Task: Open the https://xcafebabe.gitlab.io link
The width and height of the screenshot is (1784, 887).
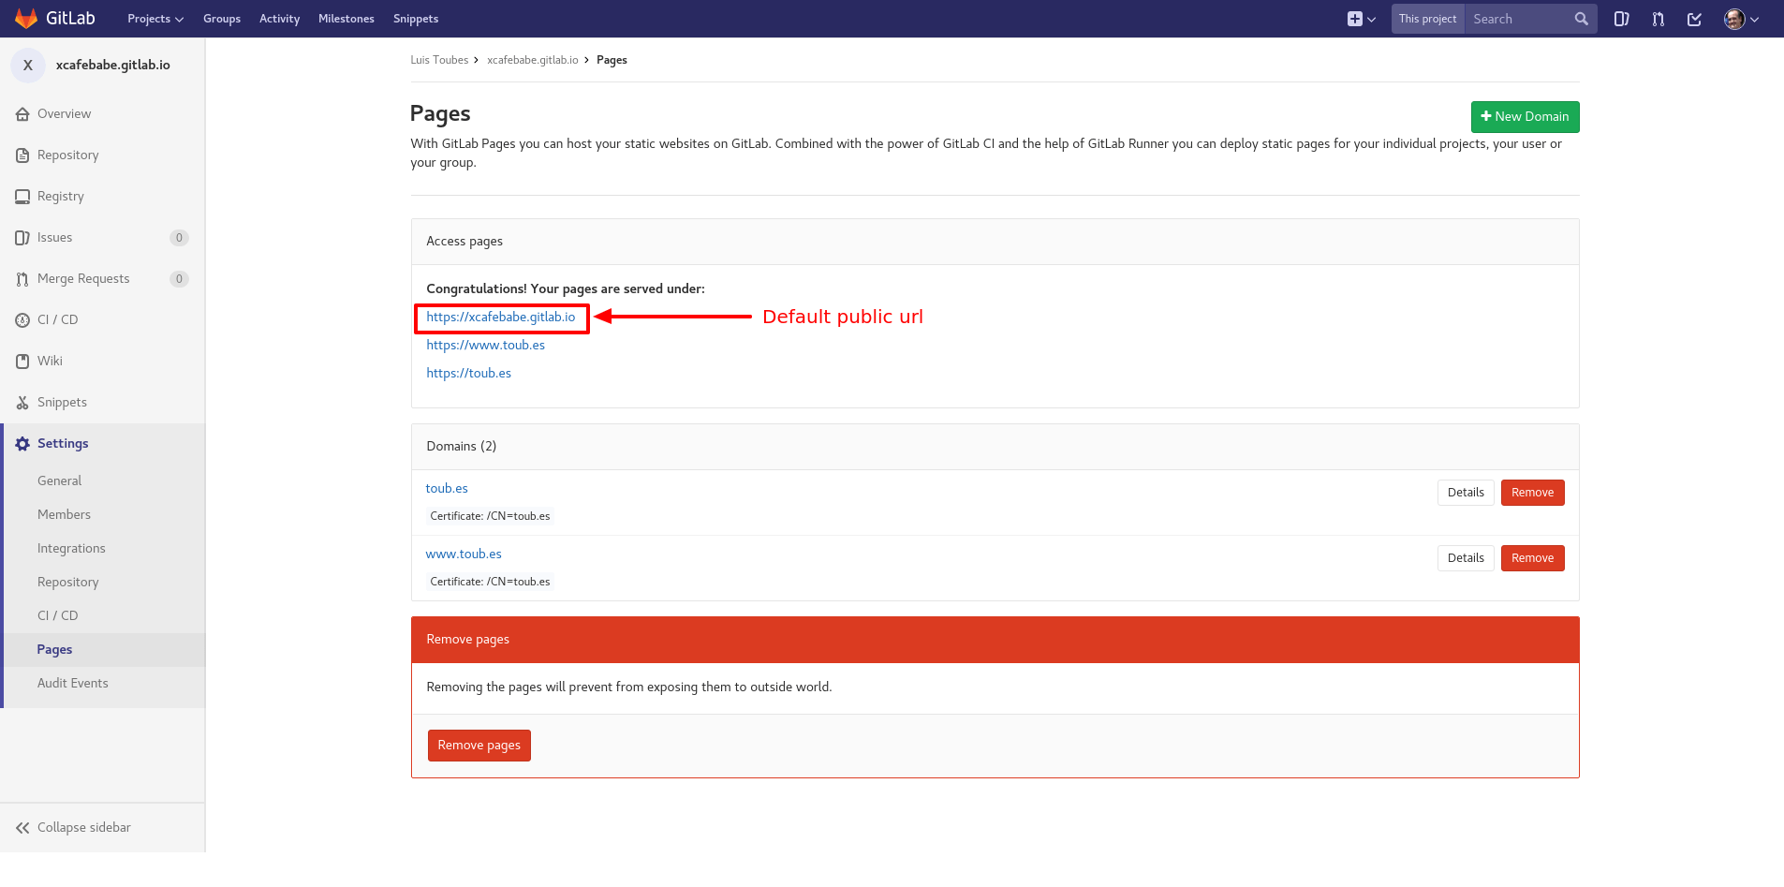Action: pyautogui.click(x=501, y=317)
